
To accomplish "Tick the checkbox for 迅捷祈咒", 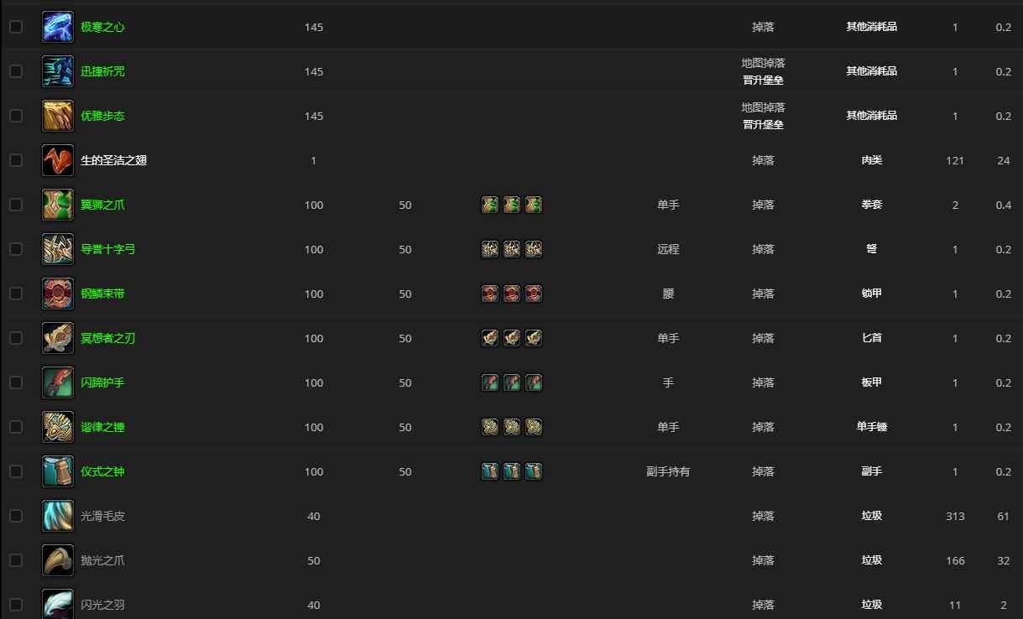I will [x=16, y=71].
